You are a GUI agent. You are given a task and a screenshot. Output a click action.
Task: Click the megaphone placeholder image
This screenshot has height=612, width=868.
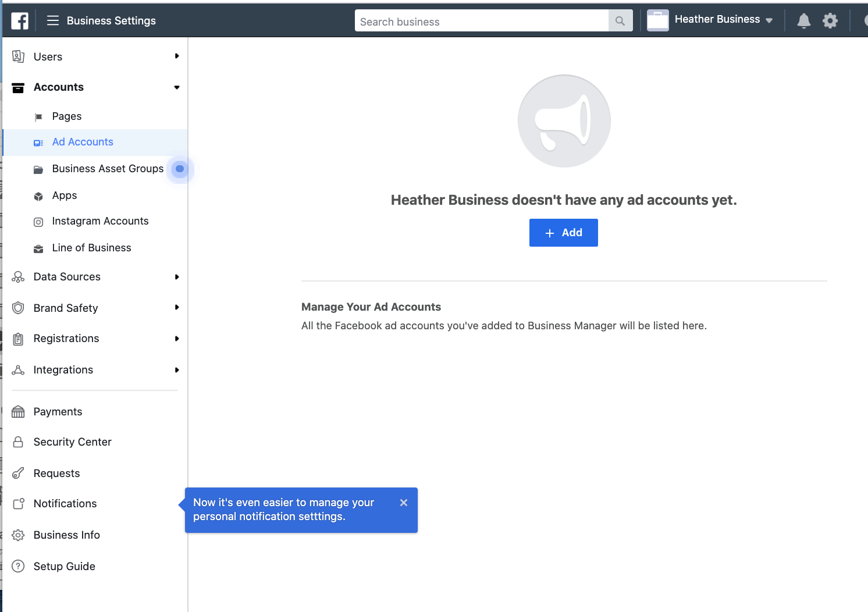click(564, 121)
